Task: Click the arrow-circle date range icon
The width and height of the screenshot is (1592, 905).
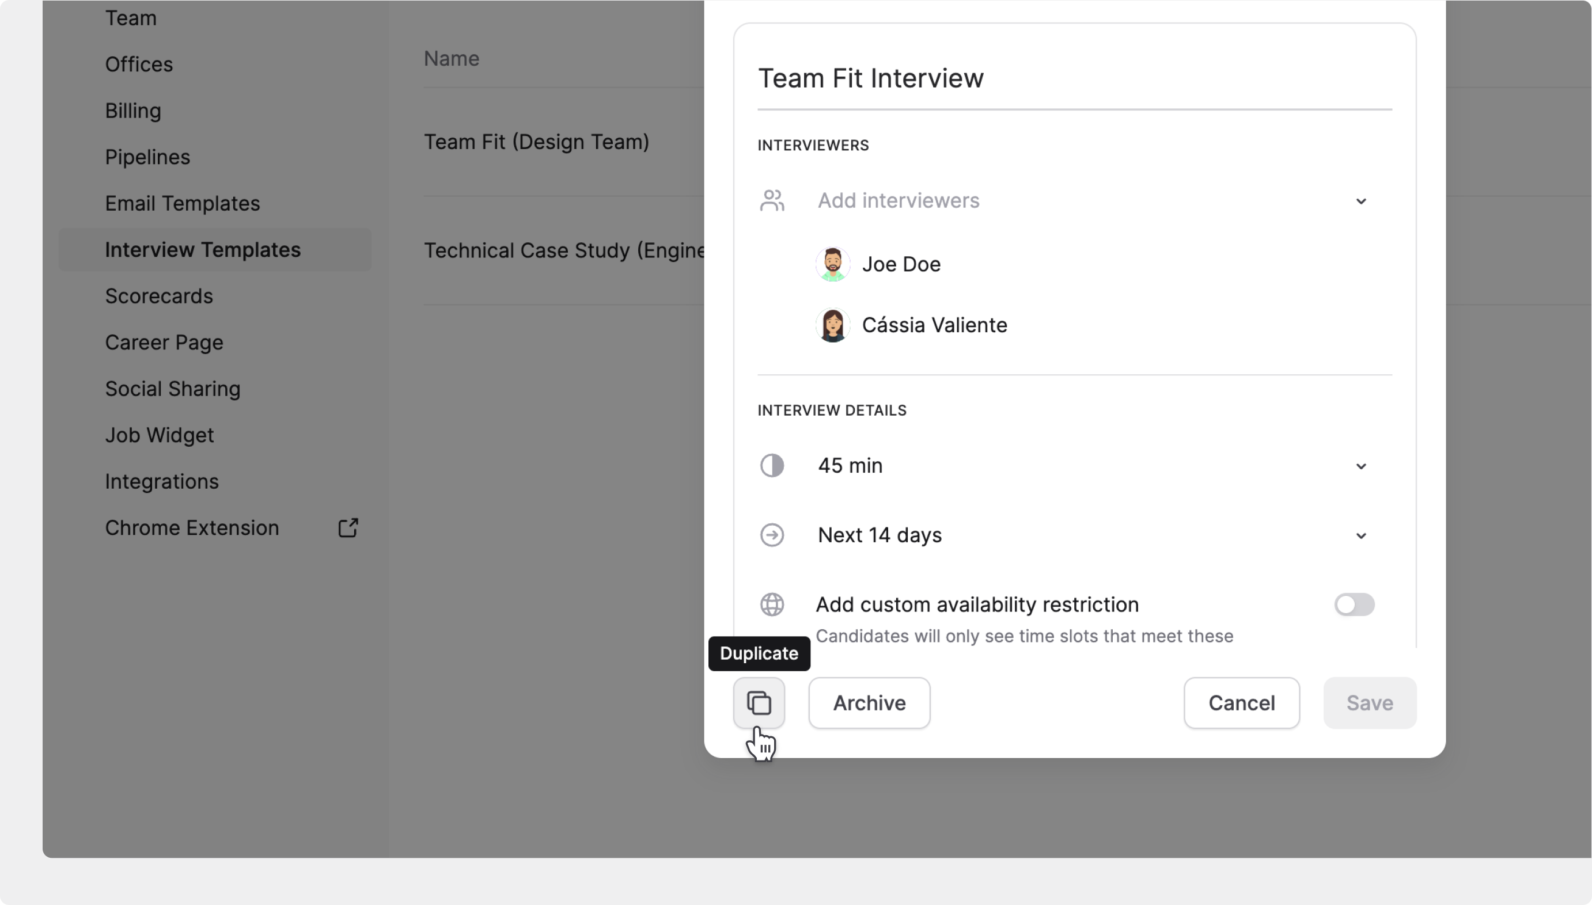Action: [x=772, y=535]
